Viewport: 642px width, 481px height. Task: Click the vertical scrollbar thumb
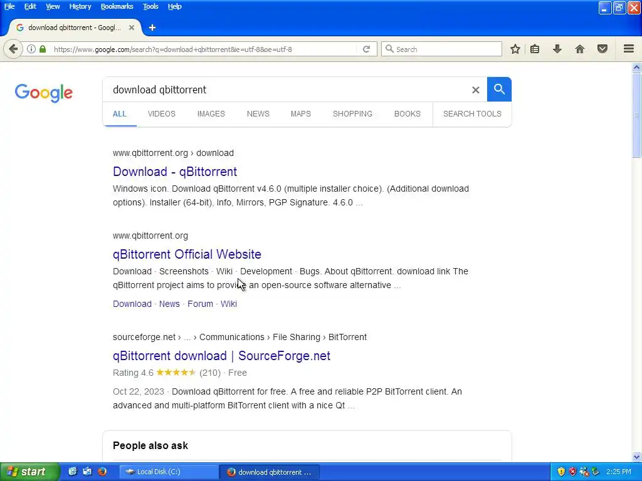(x=637, y=115)
